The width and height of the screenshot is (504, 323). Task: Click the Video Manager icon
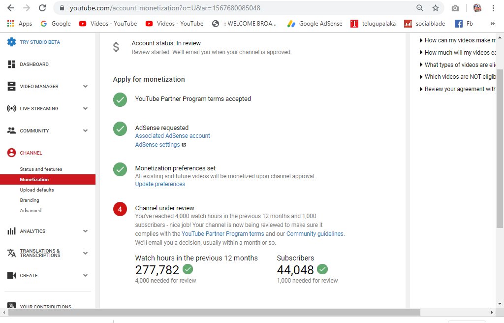[12, 86]
